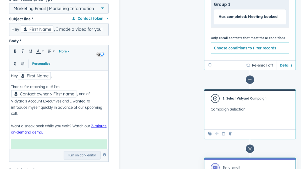
Task: Move the Select Vidyard Campaign action
Action: (x=217, y=134)
